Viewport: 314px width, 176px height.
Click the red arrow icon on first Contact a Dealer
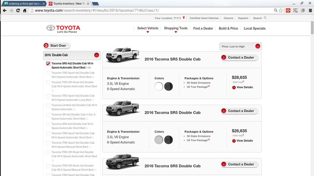tap(223, 58)
